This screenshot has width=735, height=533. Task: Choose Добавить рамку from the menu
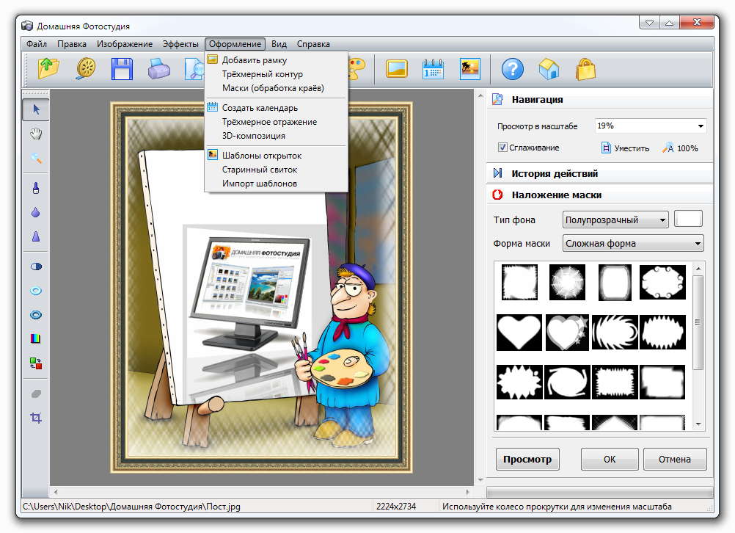tap(254, 60)
